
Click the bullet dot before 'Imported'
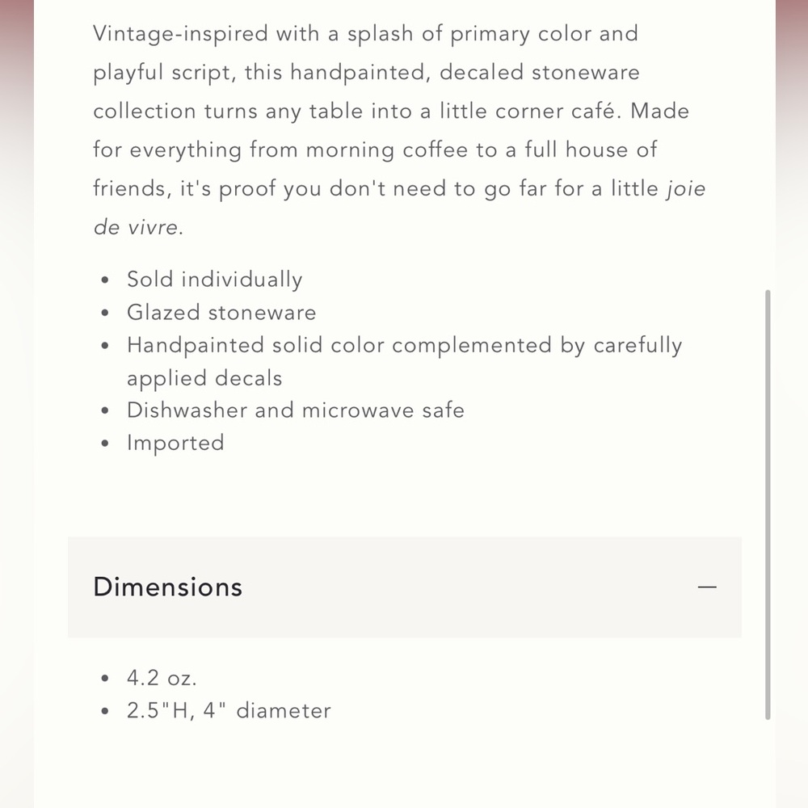(x=105, y=443)
